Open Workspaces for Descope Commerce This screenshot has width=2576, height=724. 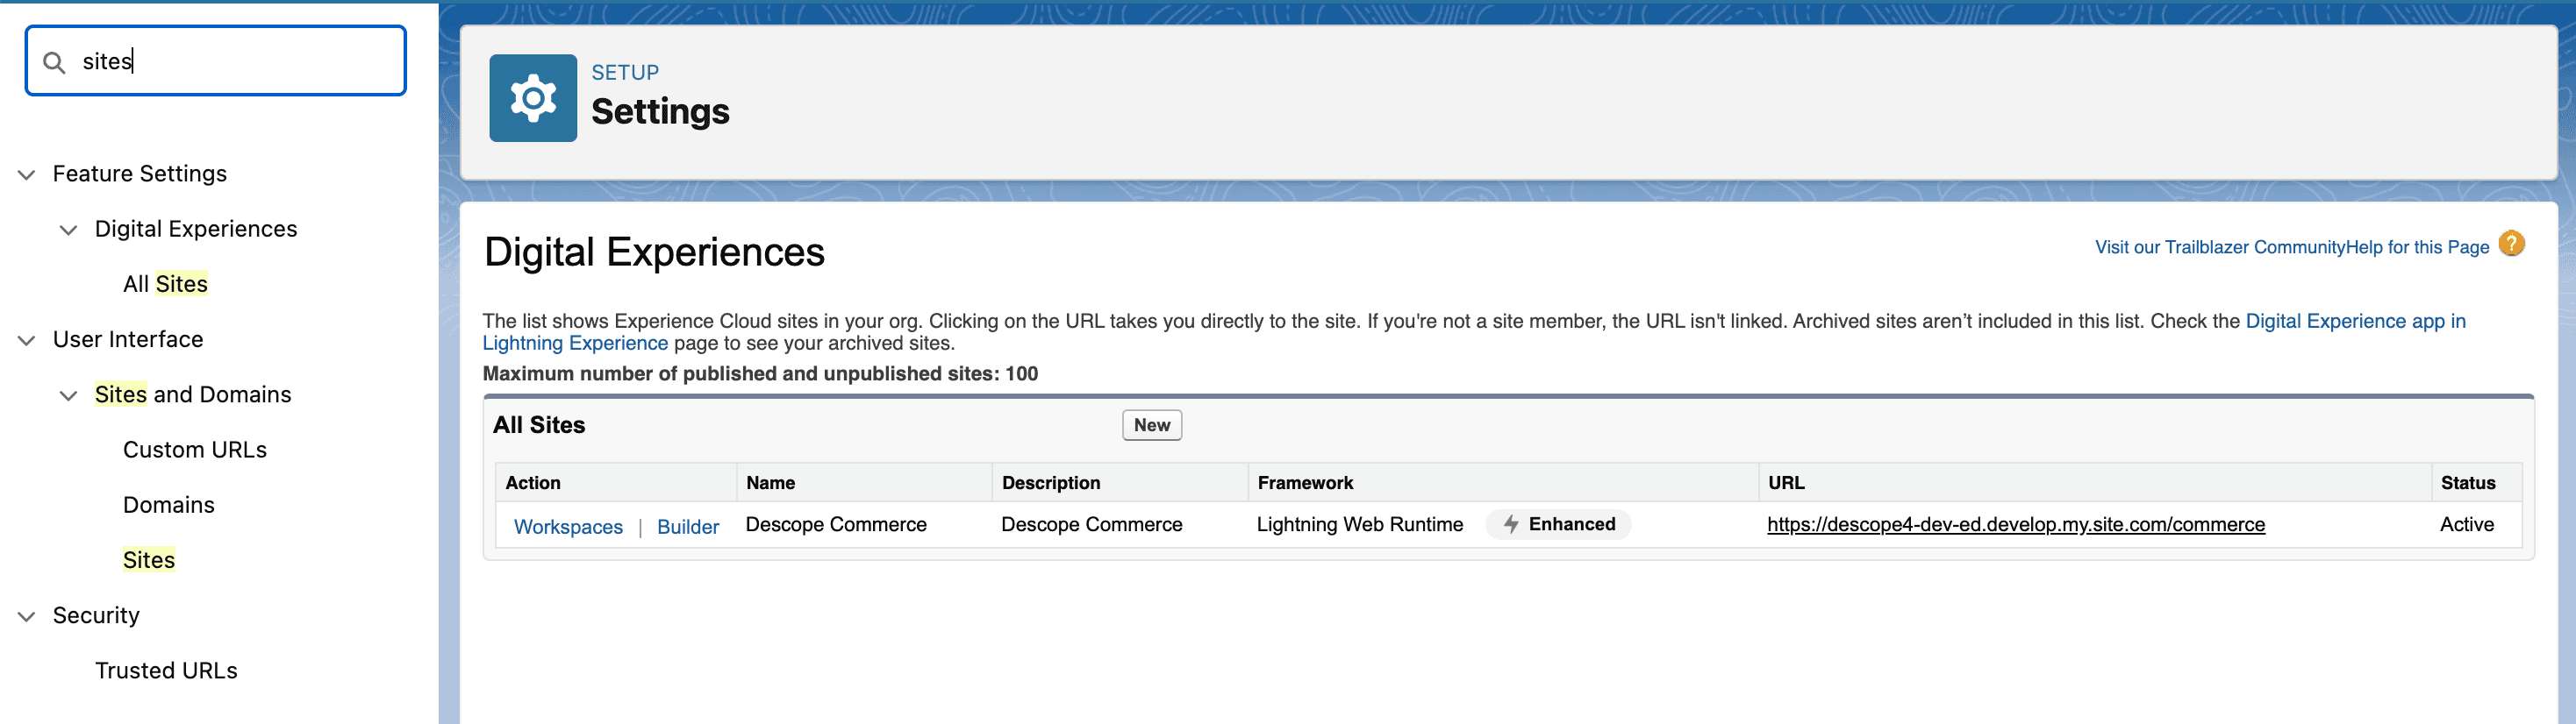[567, 528]
